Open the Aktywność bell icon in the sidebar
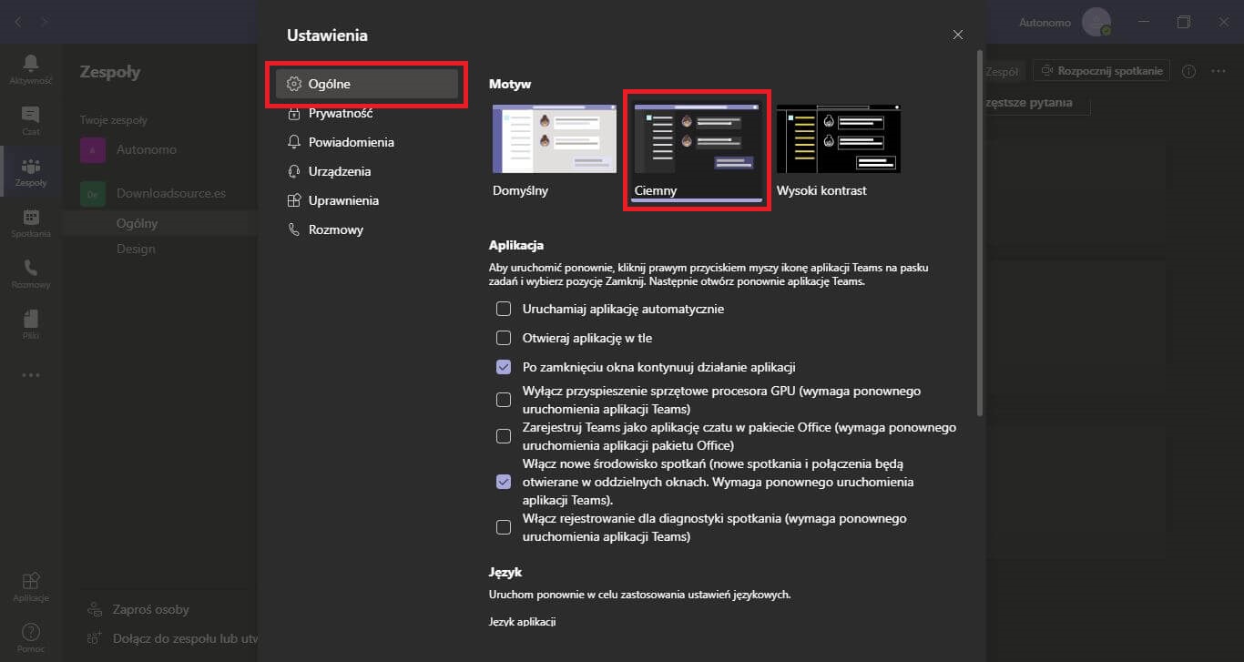 point(31,62)
